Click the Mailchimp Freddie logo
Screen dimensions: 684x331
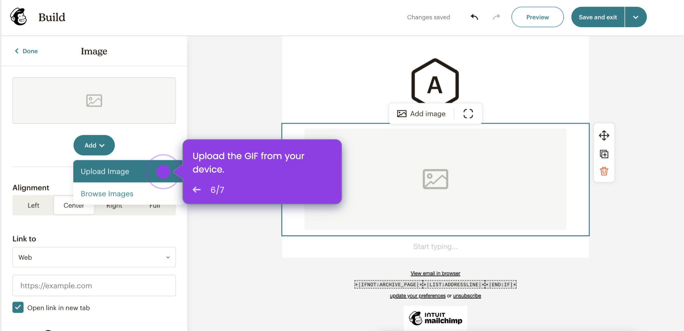pos(19,17)
